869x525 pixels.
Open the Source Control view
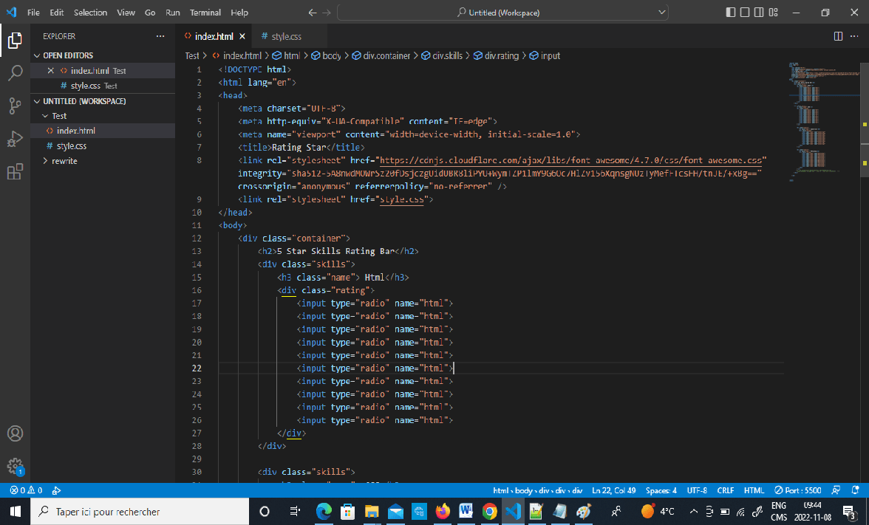15,106
